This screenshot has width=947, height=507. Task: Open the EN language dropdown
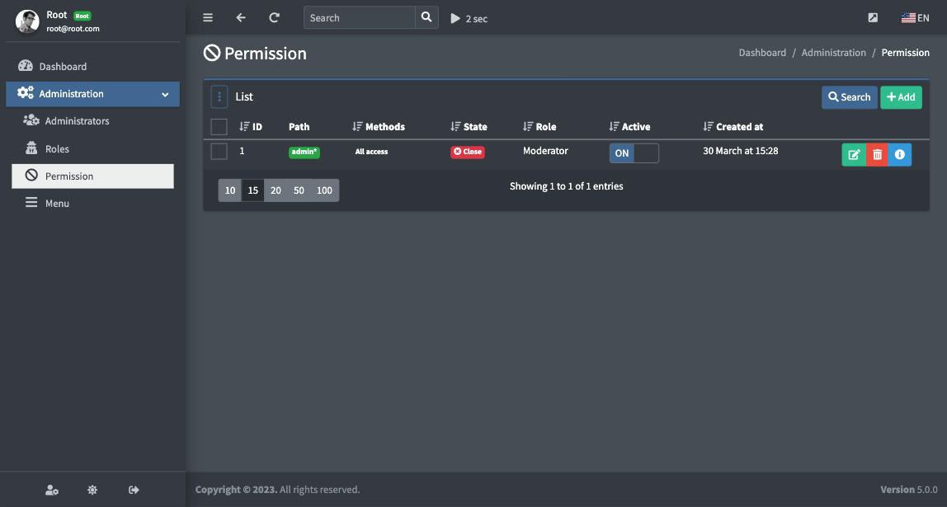tap(915, 18)
